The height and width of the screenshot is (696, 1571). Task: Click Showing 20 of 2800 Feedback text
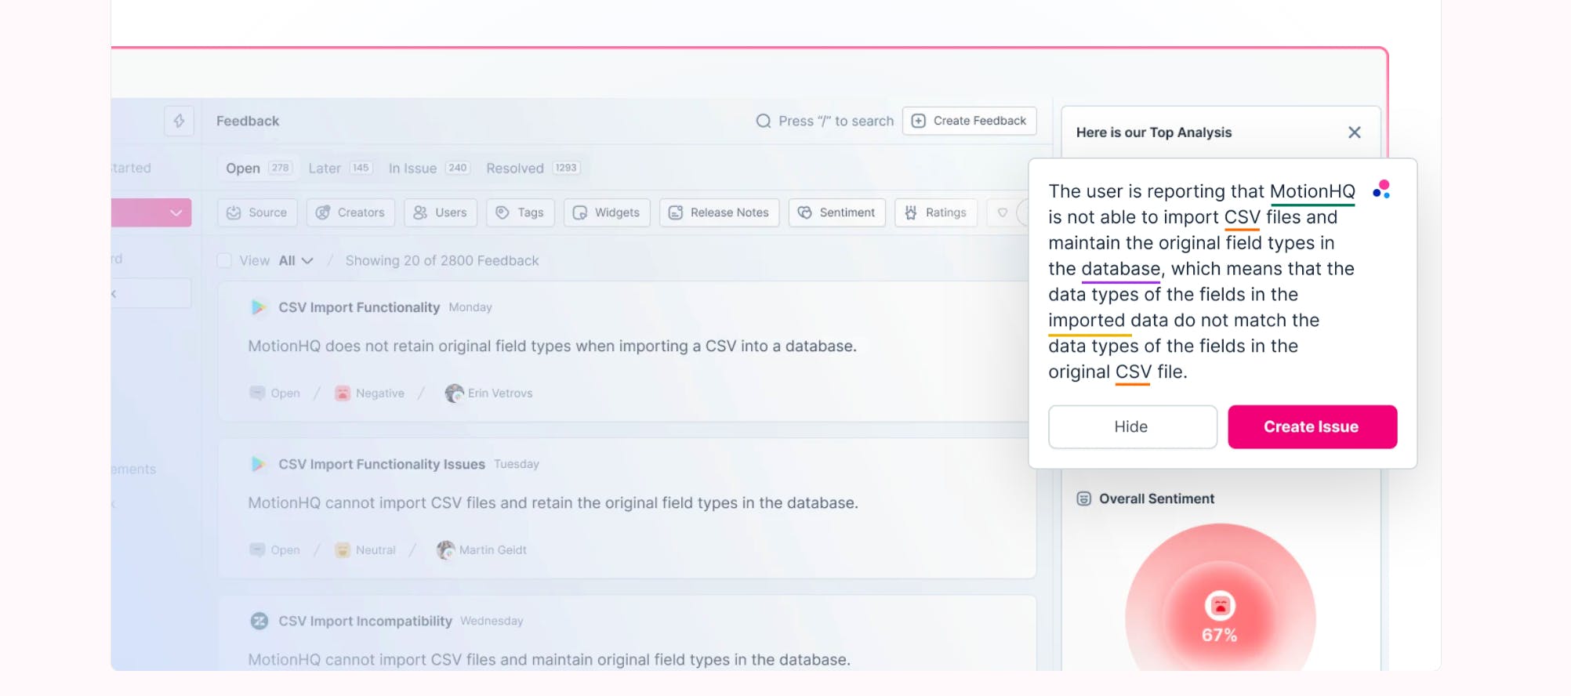[442, 260]
